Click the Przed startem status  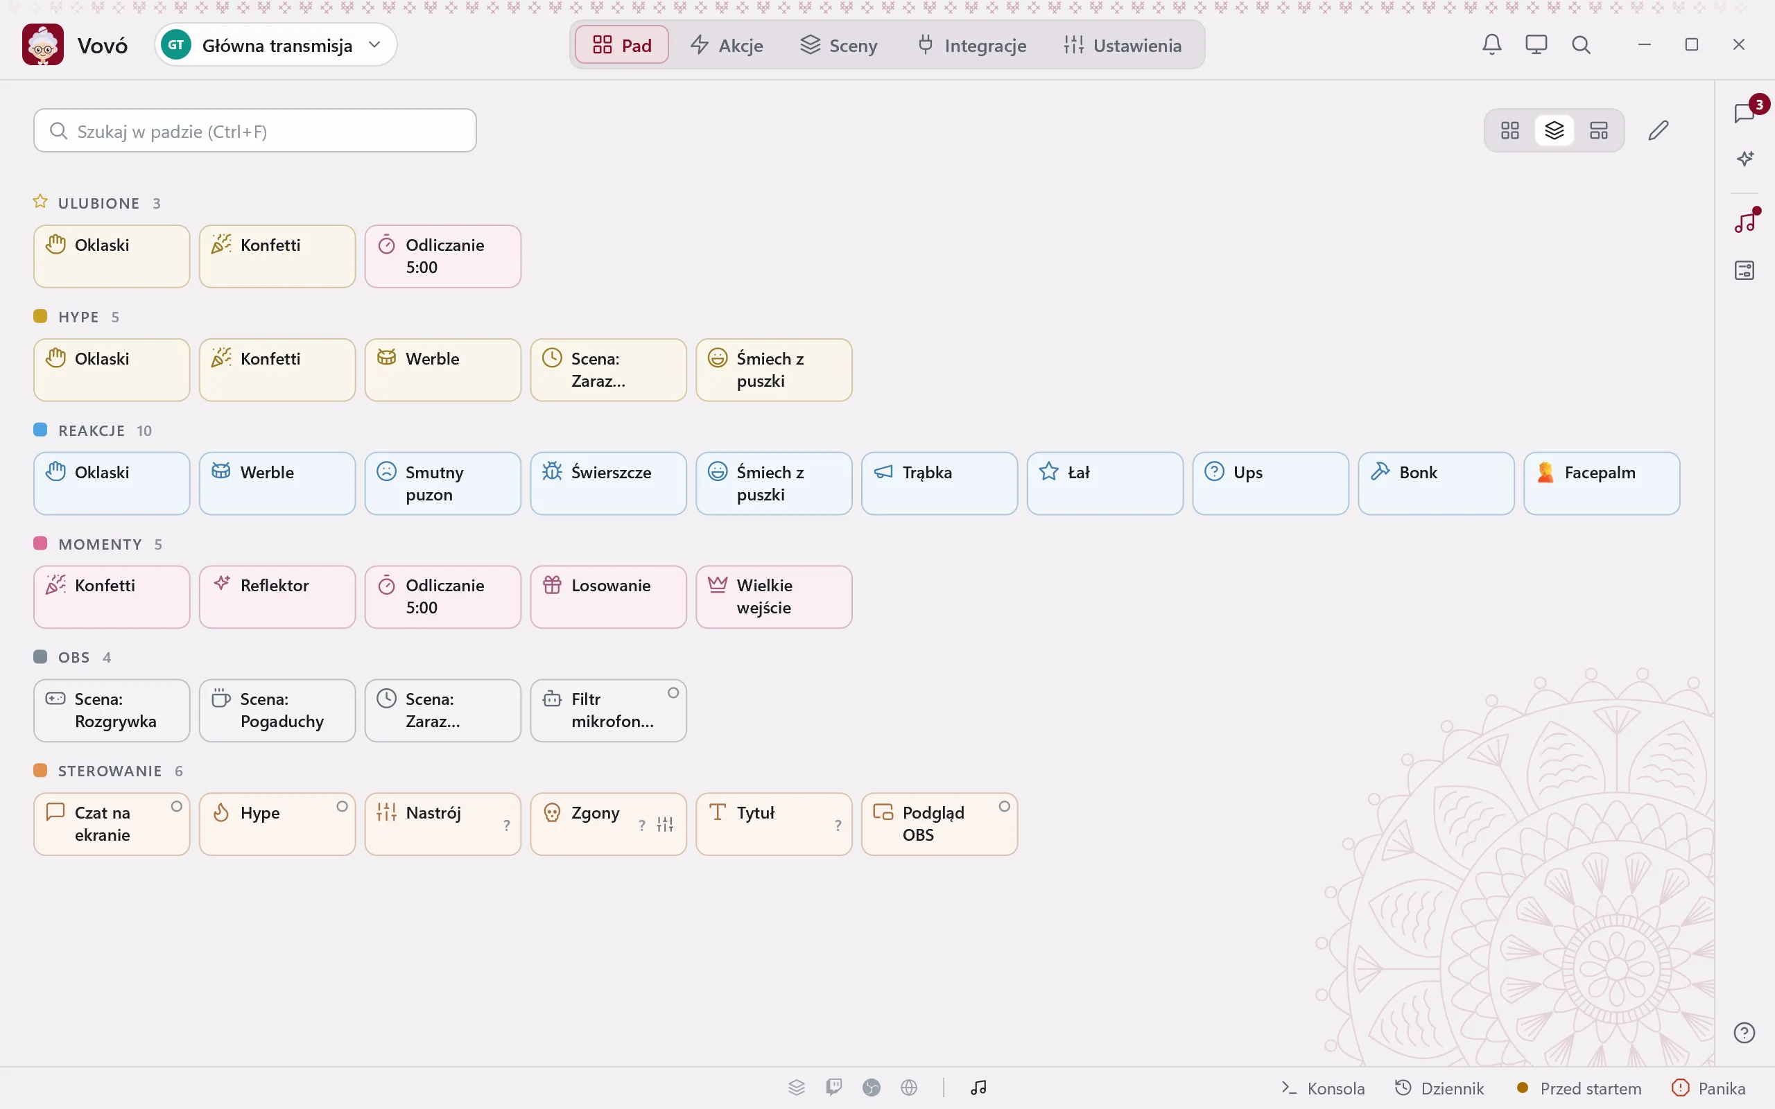pos(1578,1088)
